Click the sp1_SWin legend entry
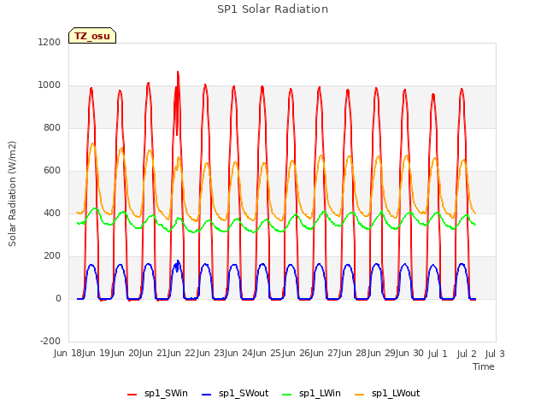The height and width of the screenshot is (410, 547). (x=157, y=394)
